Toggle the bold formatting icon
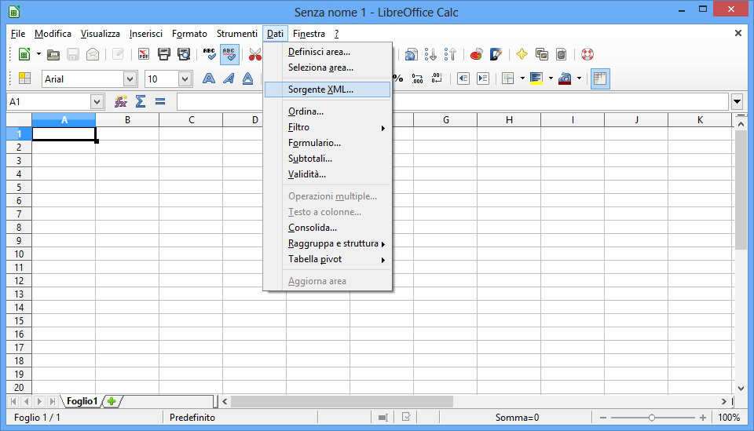The image size is (754, 431). 209,79
